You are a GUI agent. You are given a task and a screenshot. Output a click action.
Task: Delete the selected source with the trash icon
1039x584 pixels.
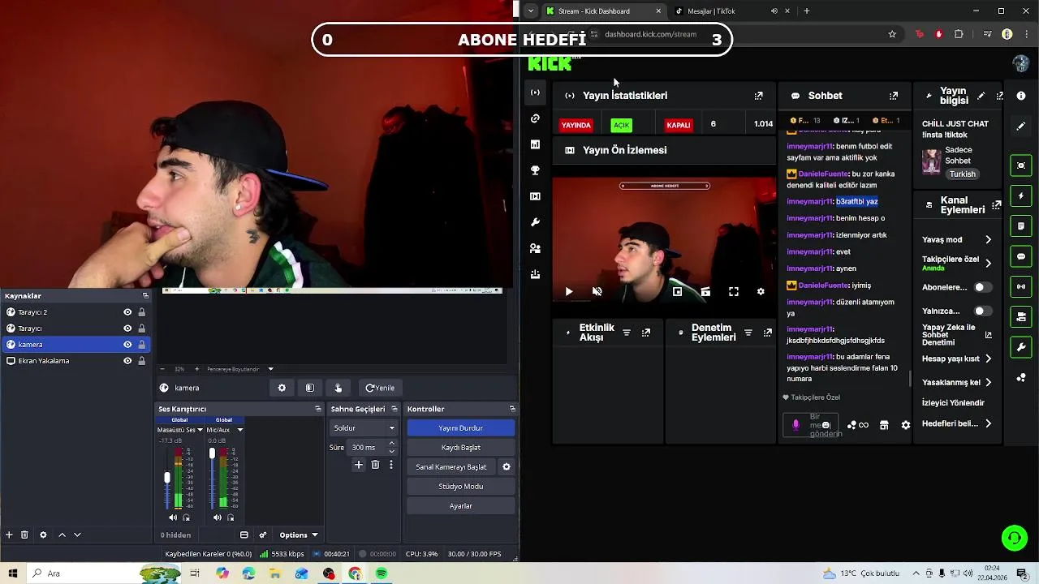pyautogui.click(x=24, y=535)
